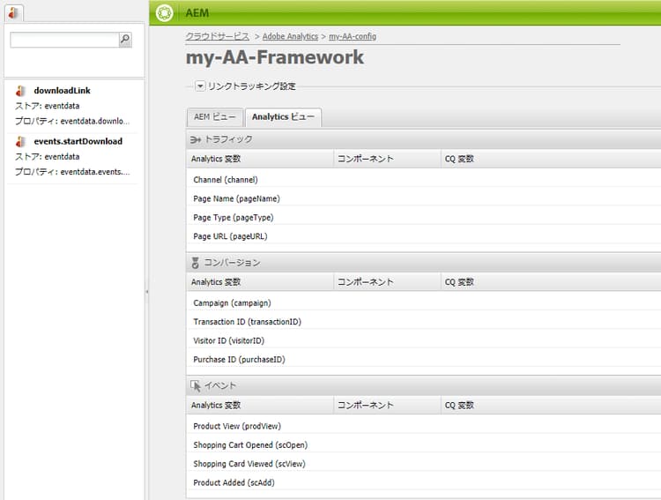Click the Page Name (pageName) row

point(424,198)
